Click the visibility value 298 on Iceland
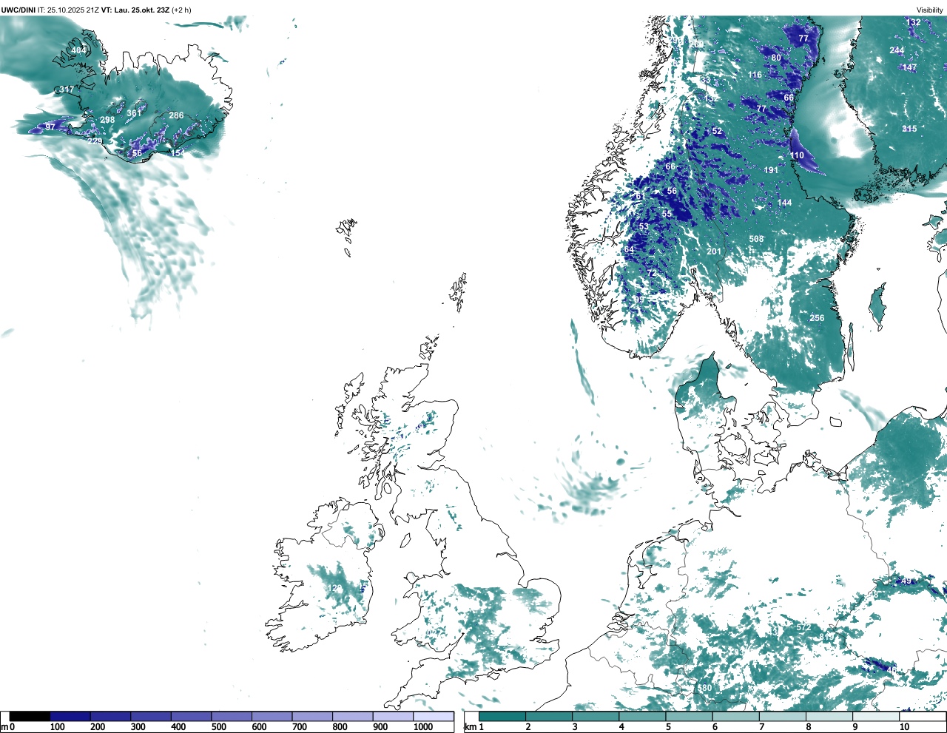The image size is (947, 733). click(x=107, y=120)
